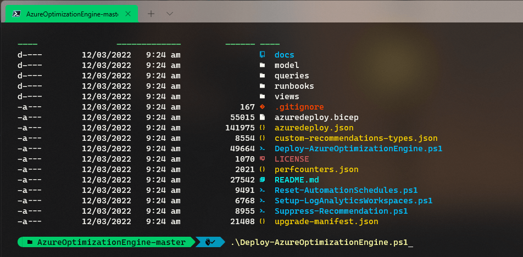Click the Suppress-Recommendation.ps1 file name
This screenshot has height=257, width=523.
[341, 211]
